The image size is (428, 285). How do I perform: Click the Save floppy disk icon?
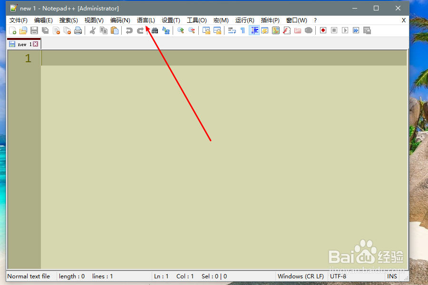(x=34, y=30)
